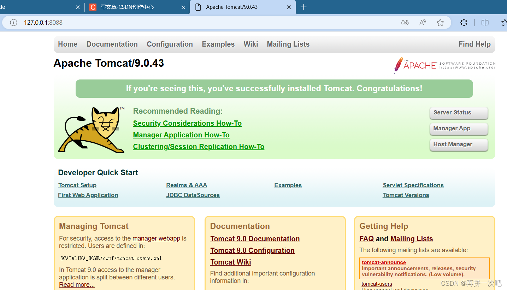Click the successfully installed Tomcat congratulations banner
The width and height of the screenshot is (507, 290).
tap(274, 88)
